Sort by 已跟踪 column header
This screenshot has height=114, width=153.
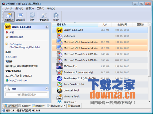pos(140,25)
